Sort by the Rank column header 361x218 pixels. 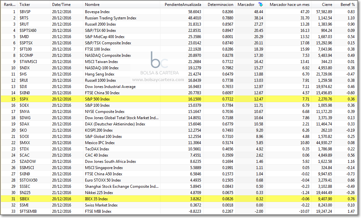click(x=10, y=4)
